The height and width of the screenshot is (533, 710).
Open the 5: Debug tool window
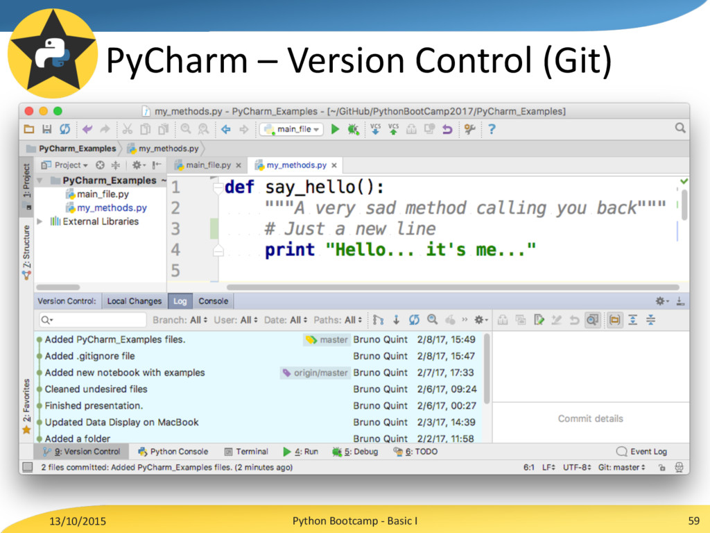(x=355, y=451)
